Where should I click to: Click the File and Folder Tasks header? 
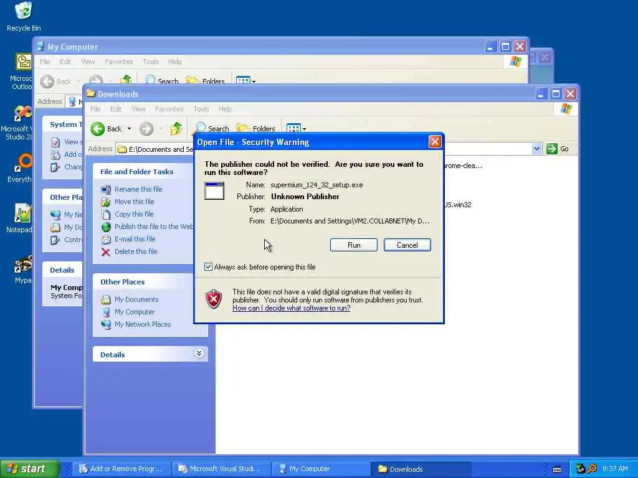tap(136, 172)
